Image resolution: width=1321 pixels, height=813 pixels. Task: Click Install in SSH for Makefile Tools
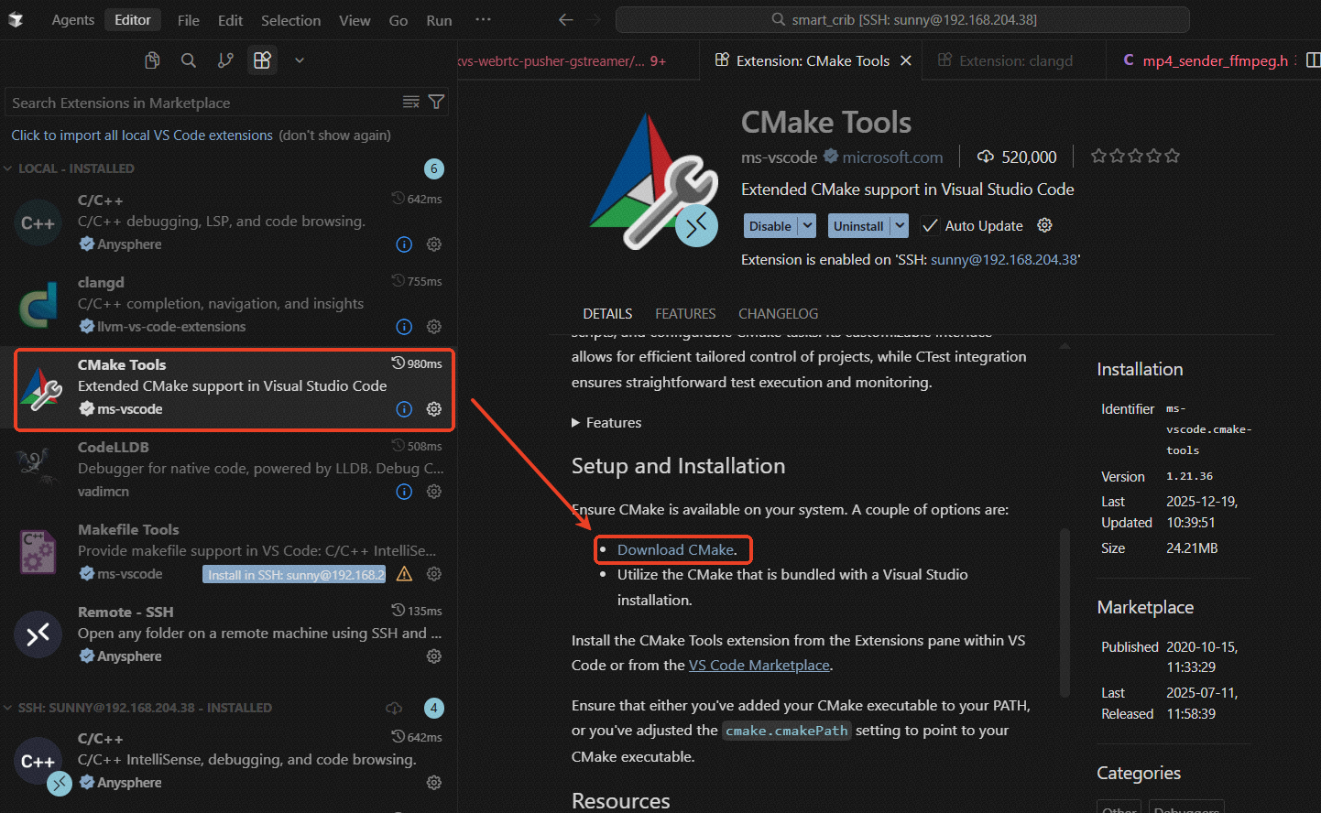296,574
